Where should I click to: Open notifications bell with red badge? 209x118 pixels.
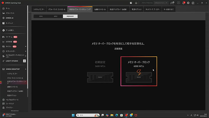tap(184, 3)
